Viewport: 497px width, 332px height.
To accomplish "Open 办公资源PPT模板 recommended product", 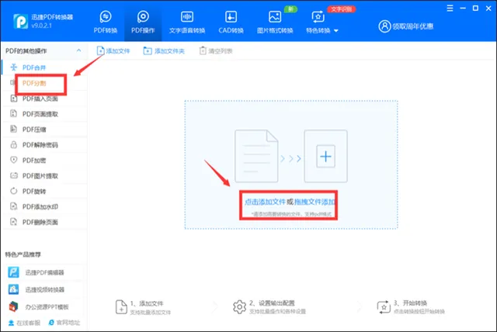I will coord(44,306).
